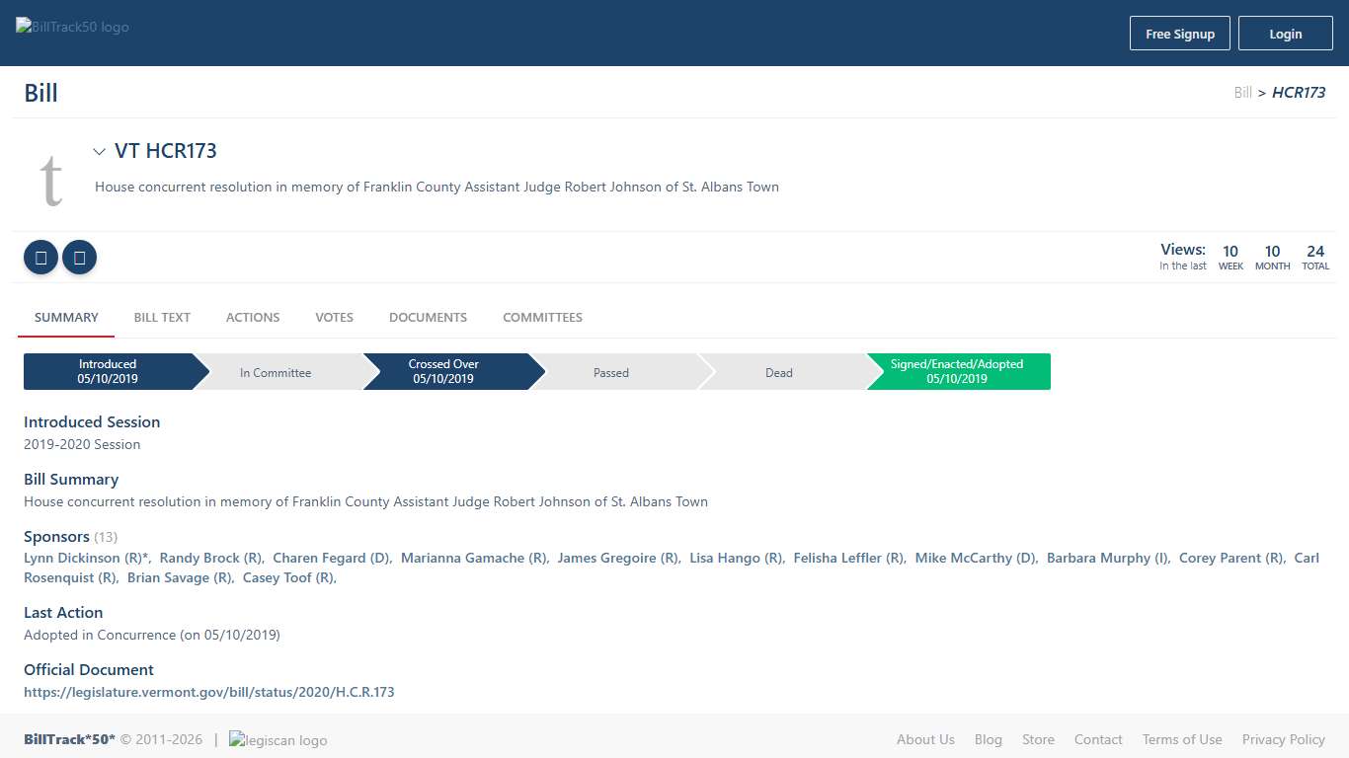Viewport: 1349px width, 758px height.
Task: Click the Signed/Enacted/Adopted progress step
Action: pos(957,372)
